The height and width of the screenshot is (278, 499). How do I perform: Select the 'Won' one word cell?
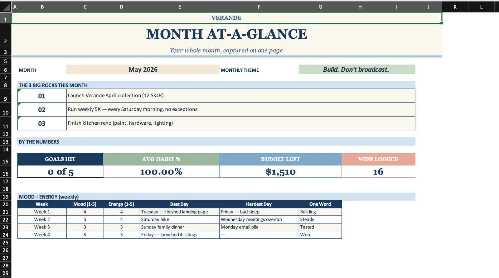point(320,235)
